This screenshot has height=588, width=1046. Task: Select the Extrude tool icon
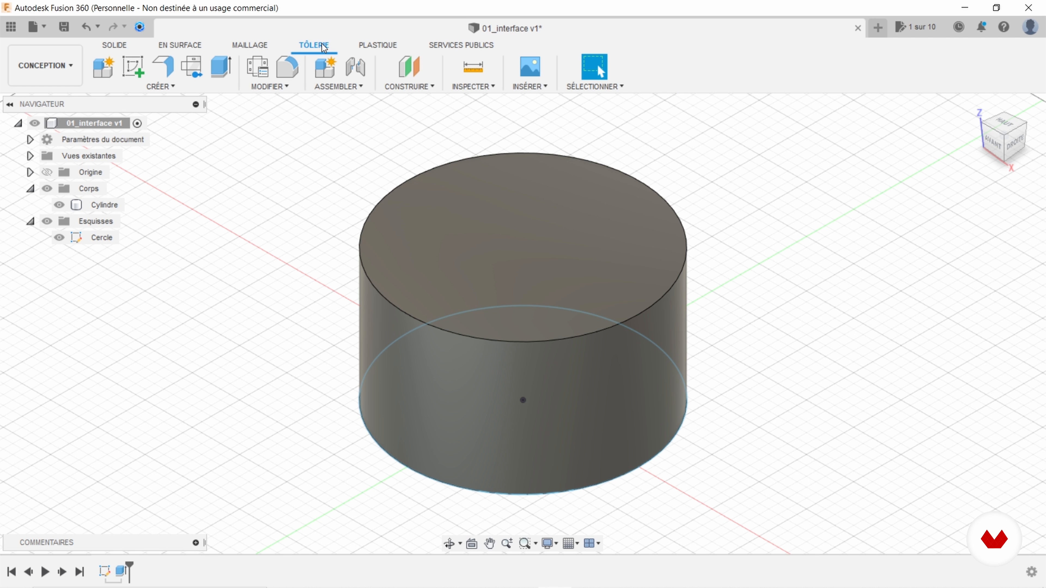point(221,66)
